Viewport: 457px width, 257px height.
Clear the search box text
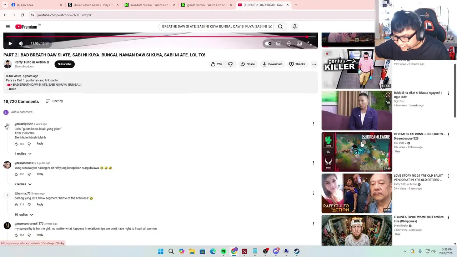point(270,26)
